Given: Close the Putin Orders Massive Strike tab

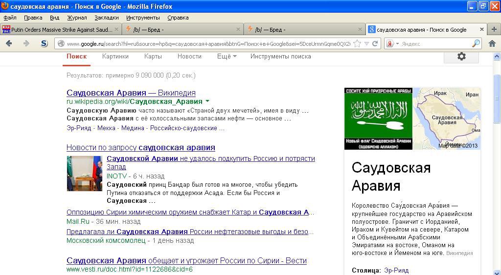Looking at the screenshot, I should [x=116, y=29].
